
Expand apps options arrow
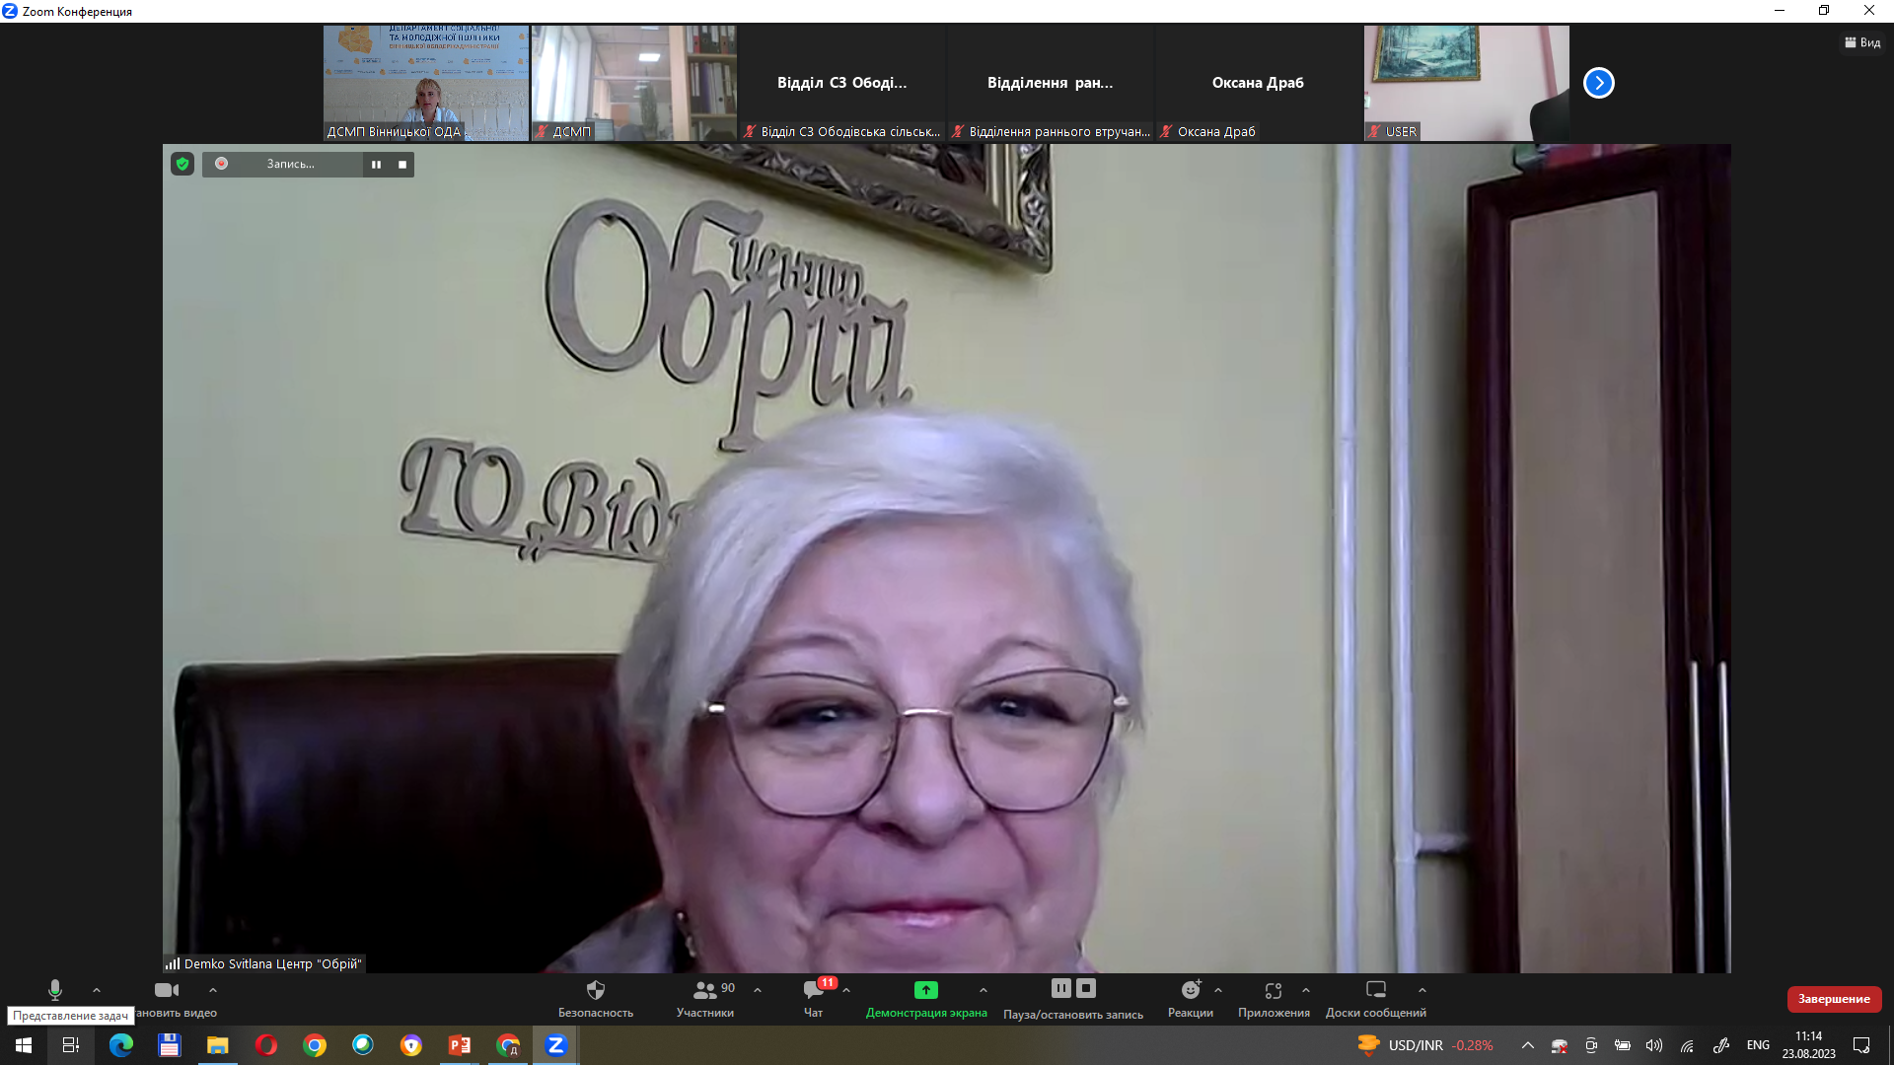pyautogui.click(x=1306, y=990)
